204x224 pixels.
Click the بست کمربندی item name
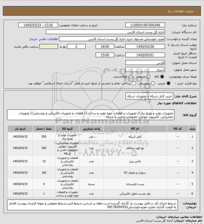pos(135,184)
